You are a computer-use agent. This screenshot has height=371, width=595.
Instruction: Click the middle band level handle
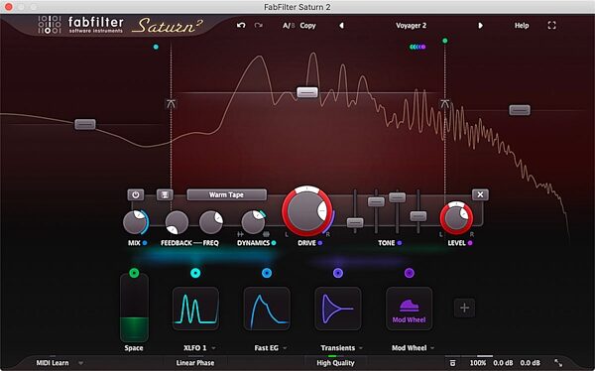(307, 92)
